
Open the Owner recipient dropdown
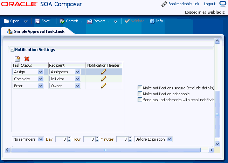[78, 86]
